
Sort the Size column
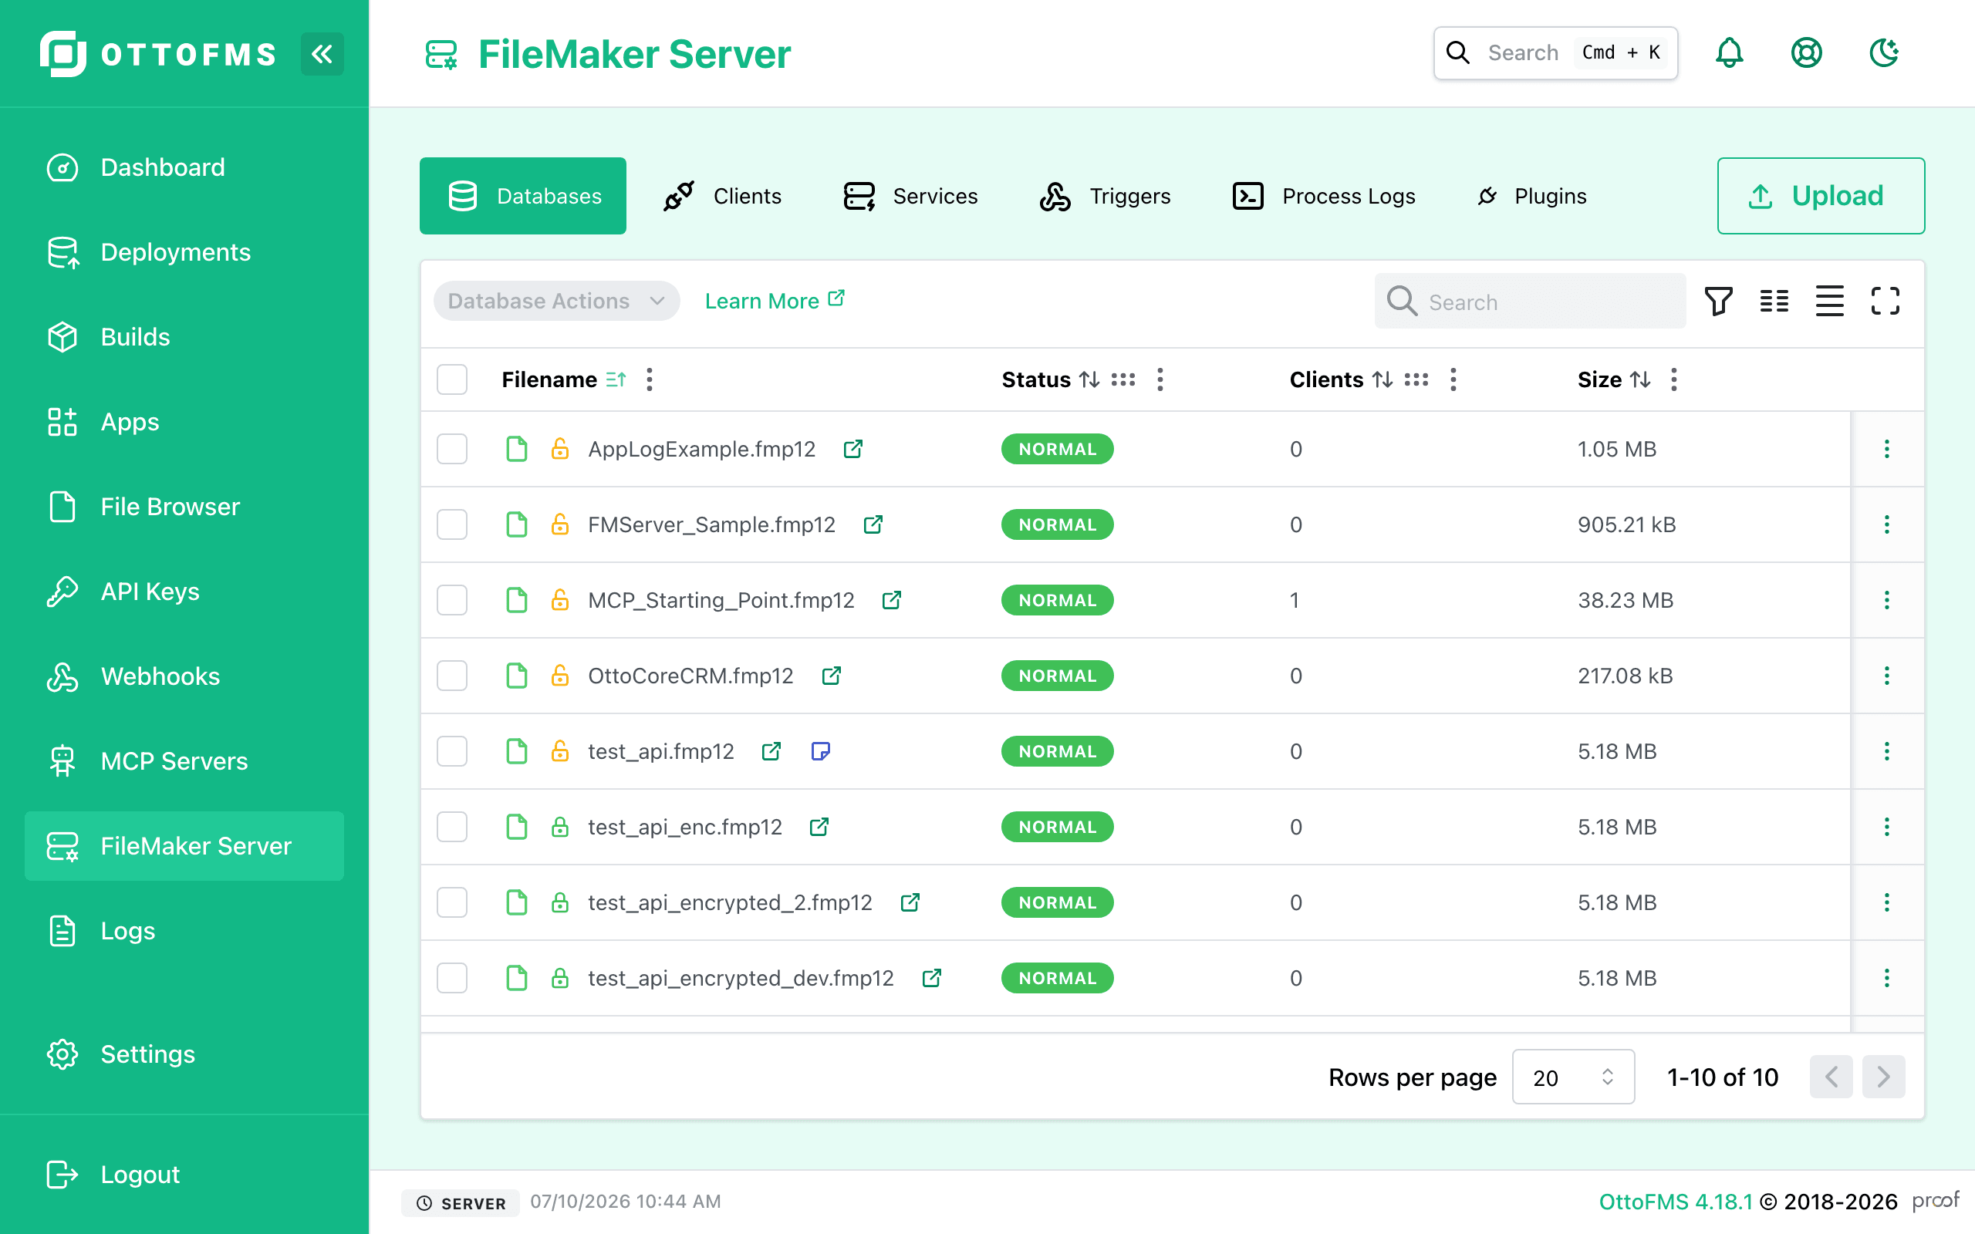tap(1640, 379)
